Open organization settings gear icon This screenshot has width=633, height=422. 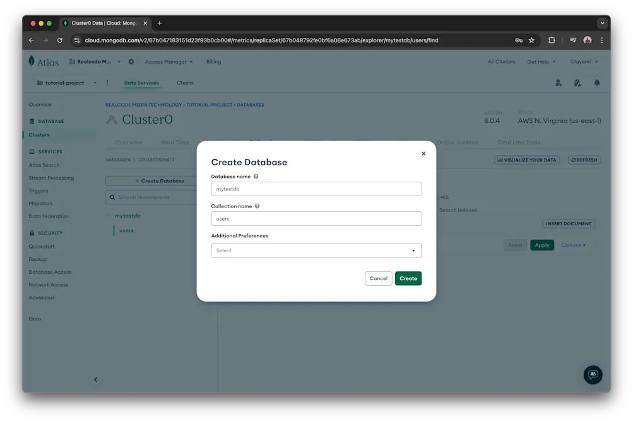[131, 61]
